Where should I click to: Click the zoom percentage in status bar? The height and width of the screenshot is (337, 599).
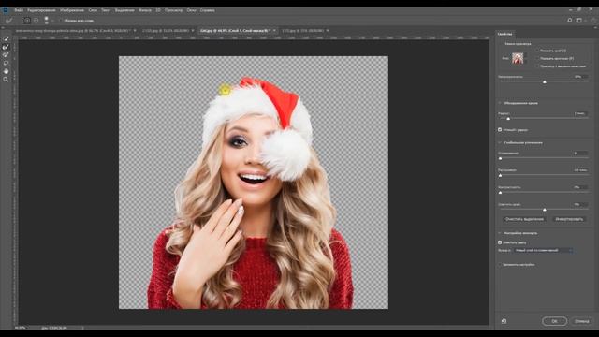click(x=21, y=328)
